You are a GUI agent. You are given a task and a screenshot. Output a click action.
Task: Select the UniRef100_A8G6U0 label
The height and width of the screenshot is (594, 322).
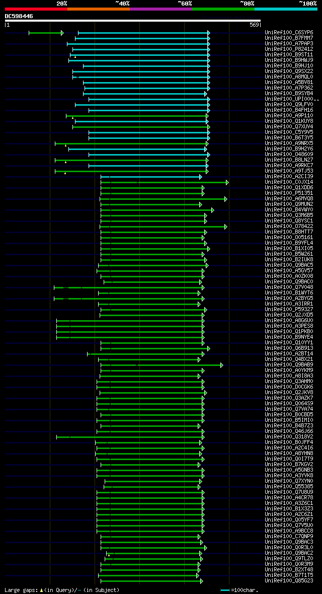(x=289, y=320)
